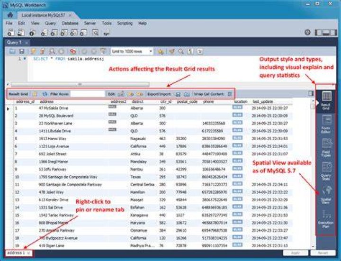Open SQL script file from main toolbar
Image resolution: width=341 pixels, height=261 pixels.
pos(21,33)
